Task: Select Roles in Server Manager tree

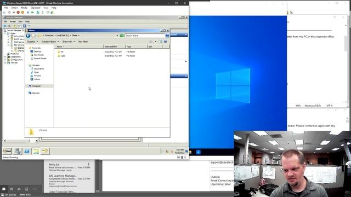Action: point(11,33)
